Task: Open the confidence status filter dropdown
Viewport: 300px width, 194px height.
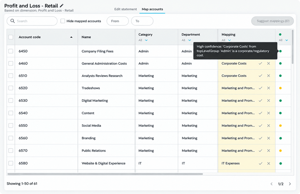Action: click(283, 40)
